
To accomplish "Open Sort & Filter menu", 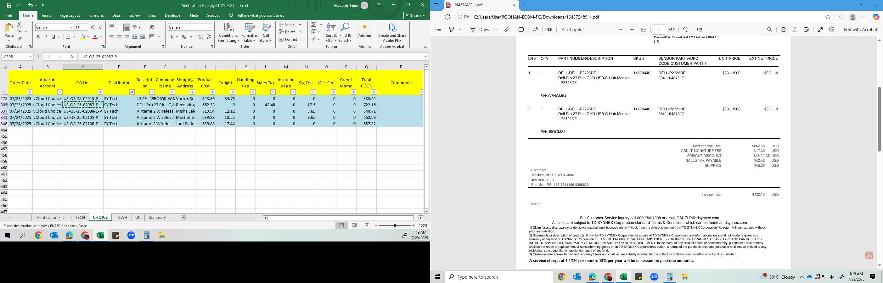I will [x=331, y=33].
